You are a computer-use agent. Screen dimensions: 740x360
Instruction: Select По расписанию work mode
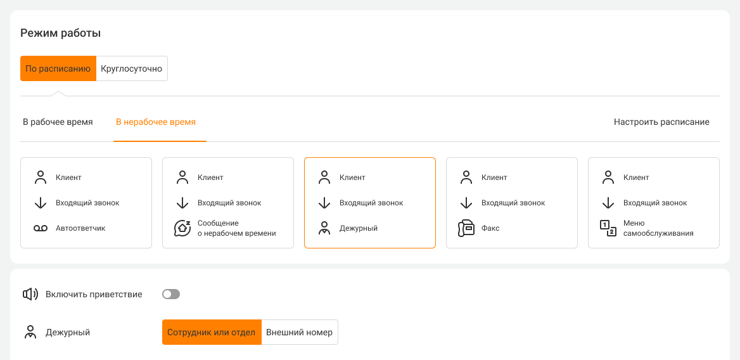tap(58, 68)
